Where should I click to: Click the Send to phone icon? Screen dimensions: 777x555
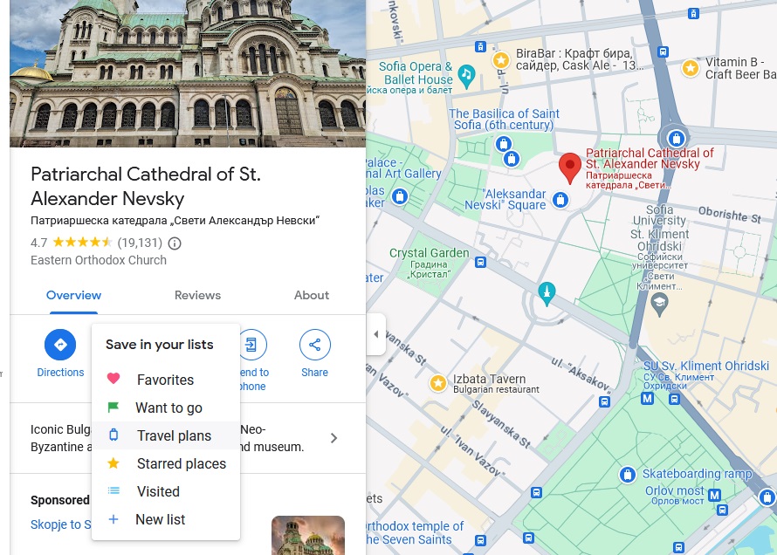251,345
